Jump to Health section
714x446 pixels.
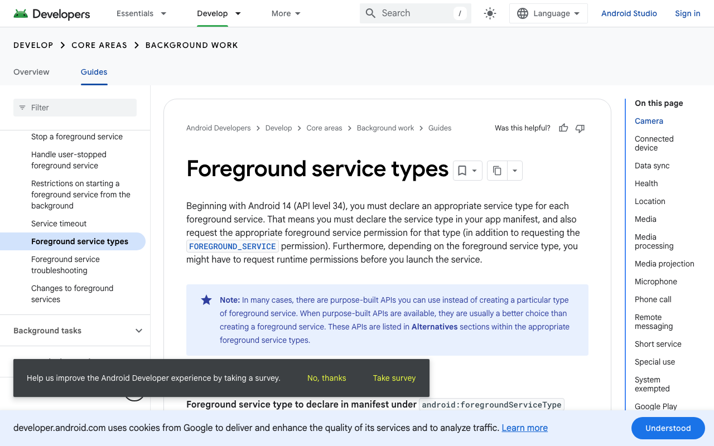(x=646, y=183)
